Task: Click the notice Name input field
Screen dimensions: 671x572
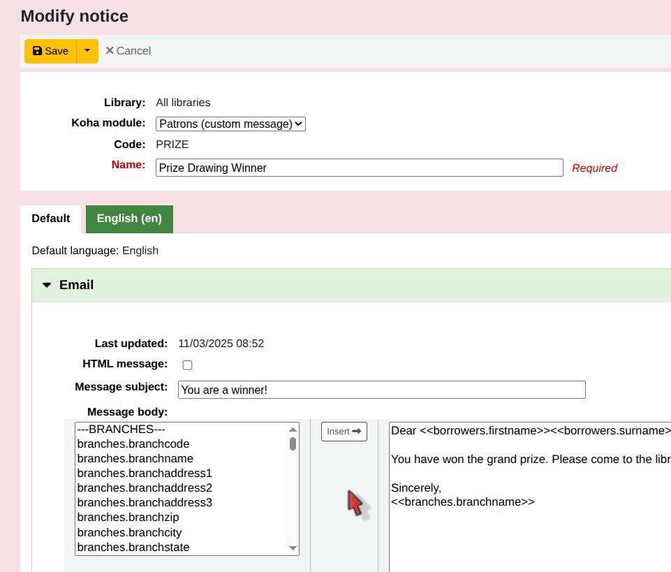Action: click(359, 168)
